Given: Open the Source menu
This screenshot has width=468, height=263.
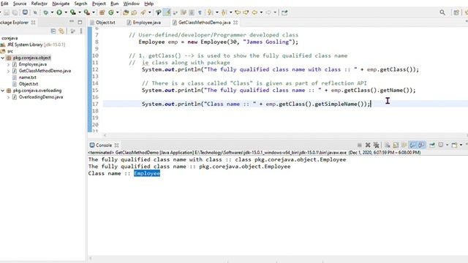Looking at the screenshot, I should coord(20,4).
